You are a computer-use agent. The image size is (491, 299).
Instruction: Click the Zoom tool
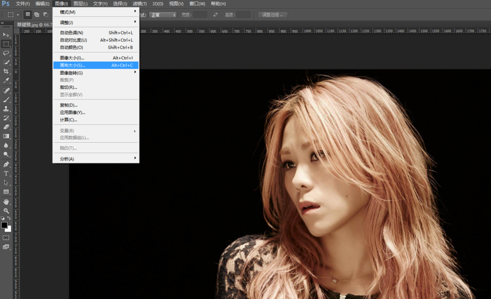click(x=6, y=210)
